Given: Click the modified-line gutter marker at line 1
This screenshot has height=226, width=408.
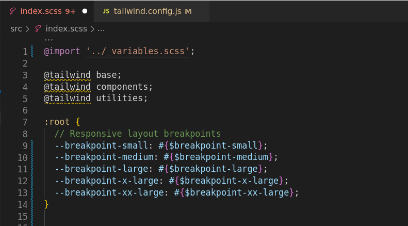Looking at the screenshot, I should tap(32, 51).
